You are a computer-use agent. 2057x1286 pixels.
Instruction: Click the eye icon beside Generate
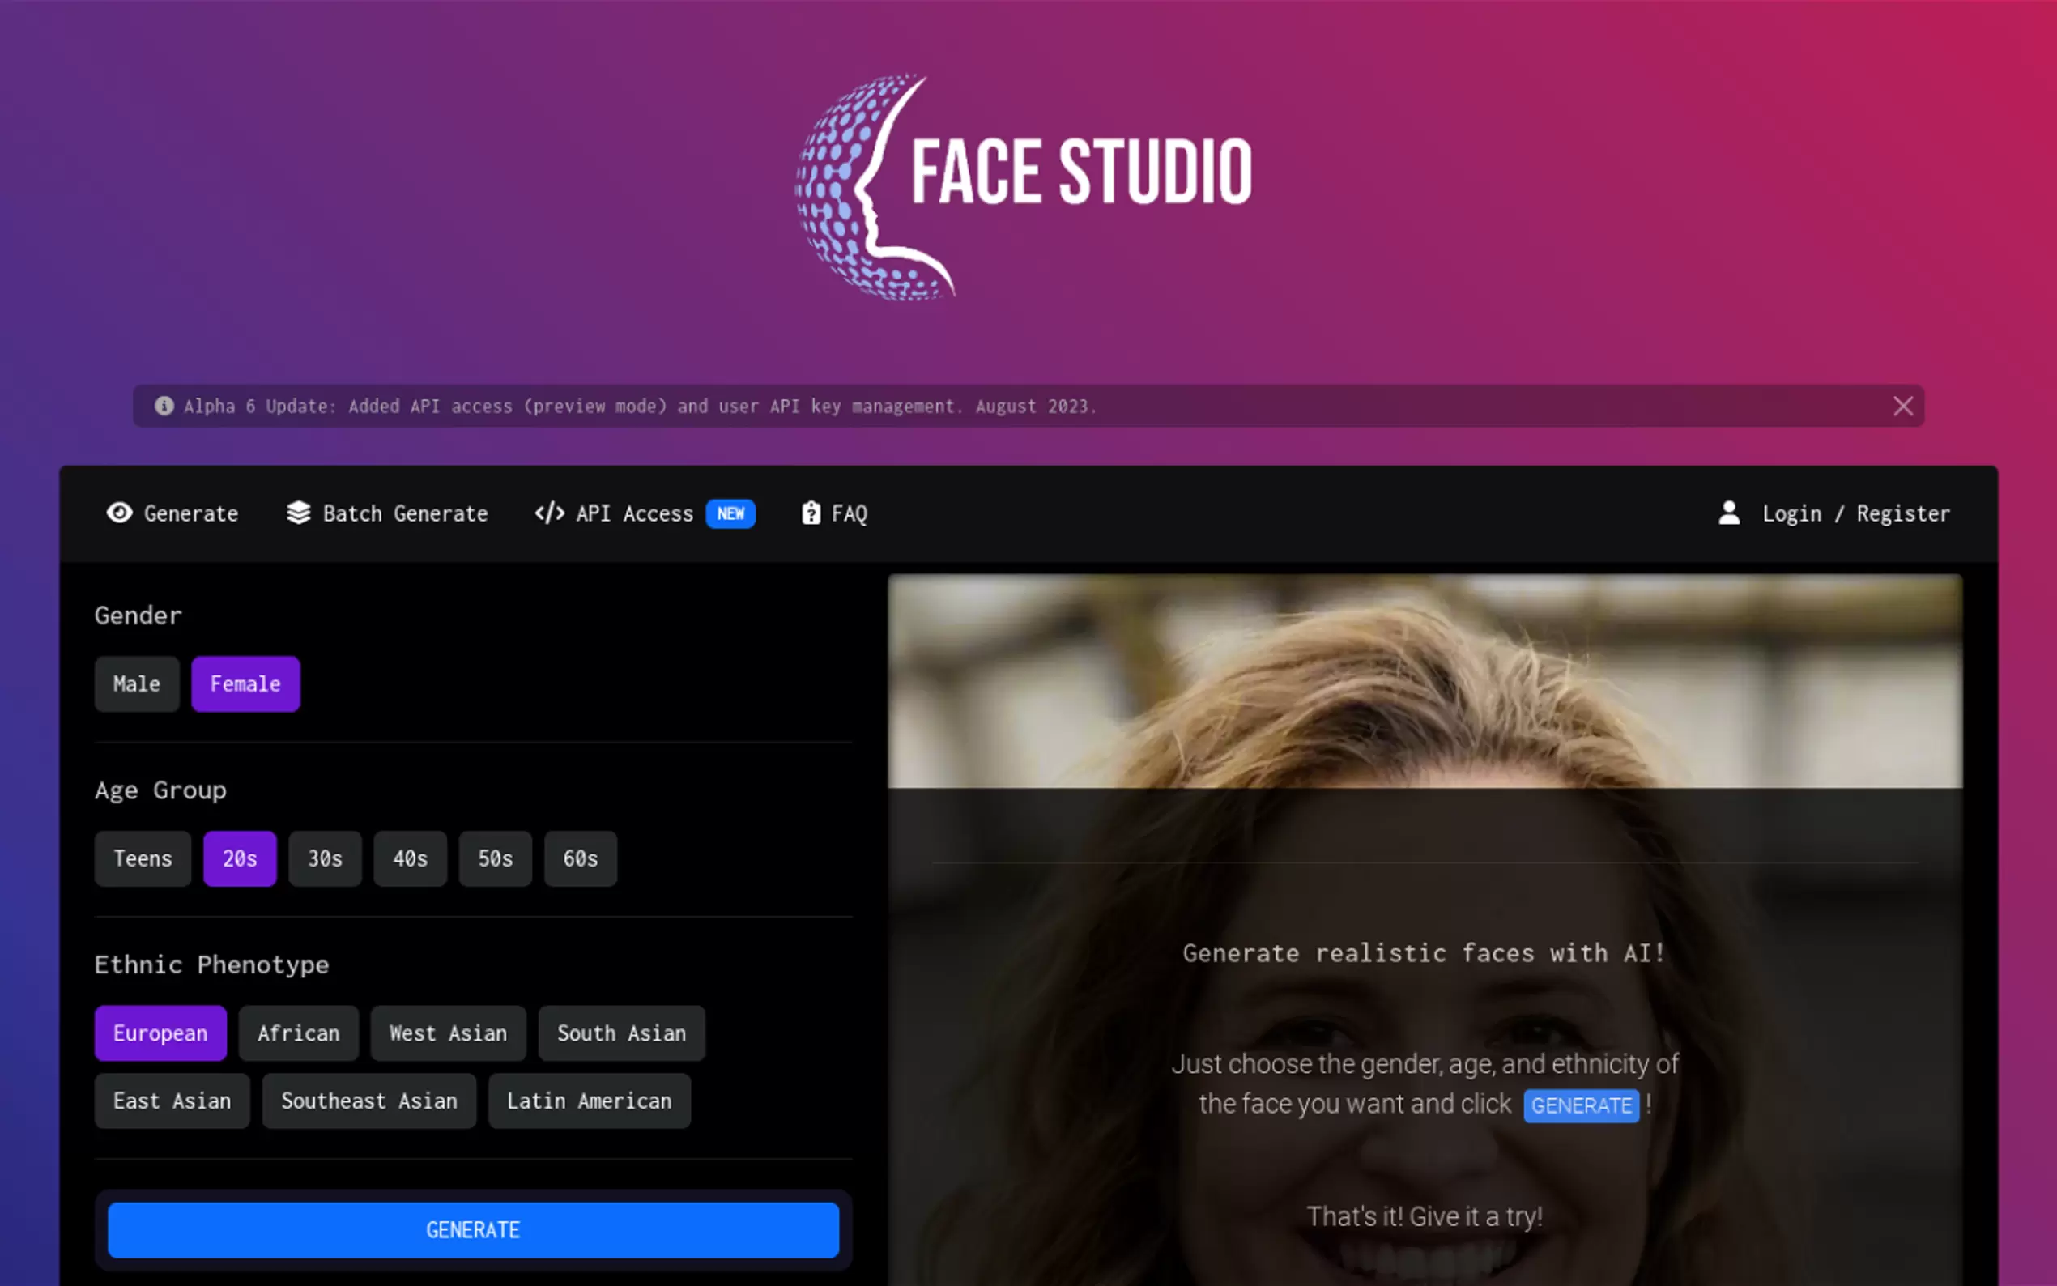pyautogui.click(x=119, y=513)
